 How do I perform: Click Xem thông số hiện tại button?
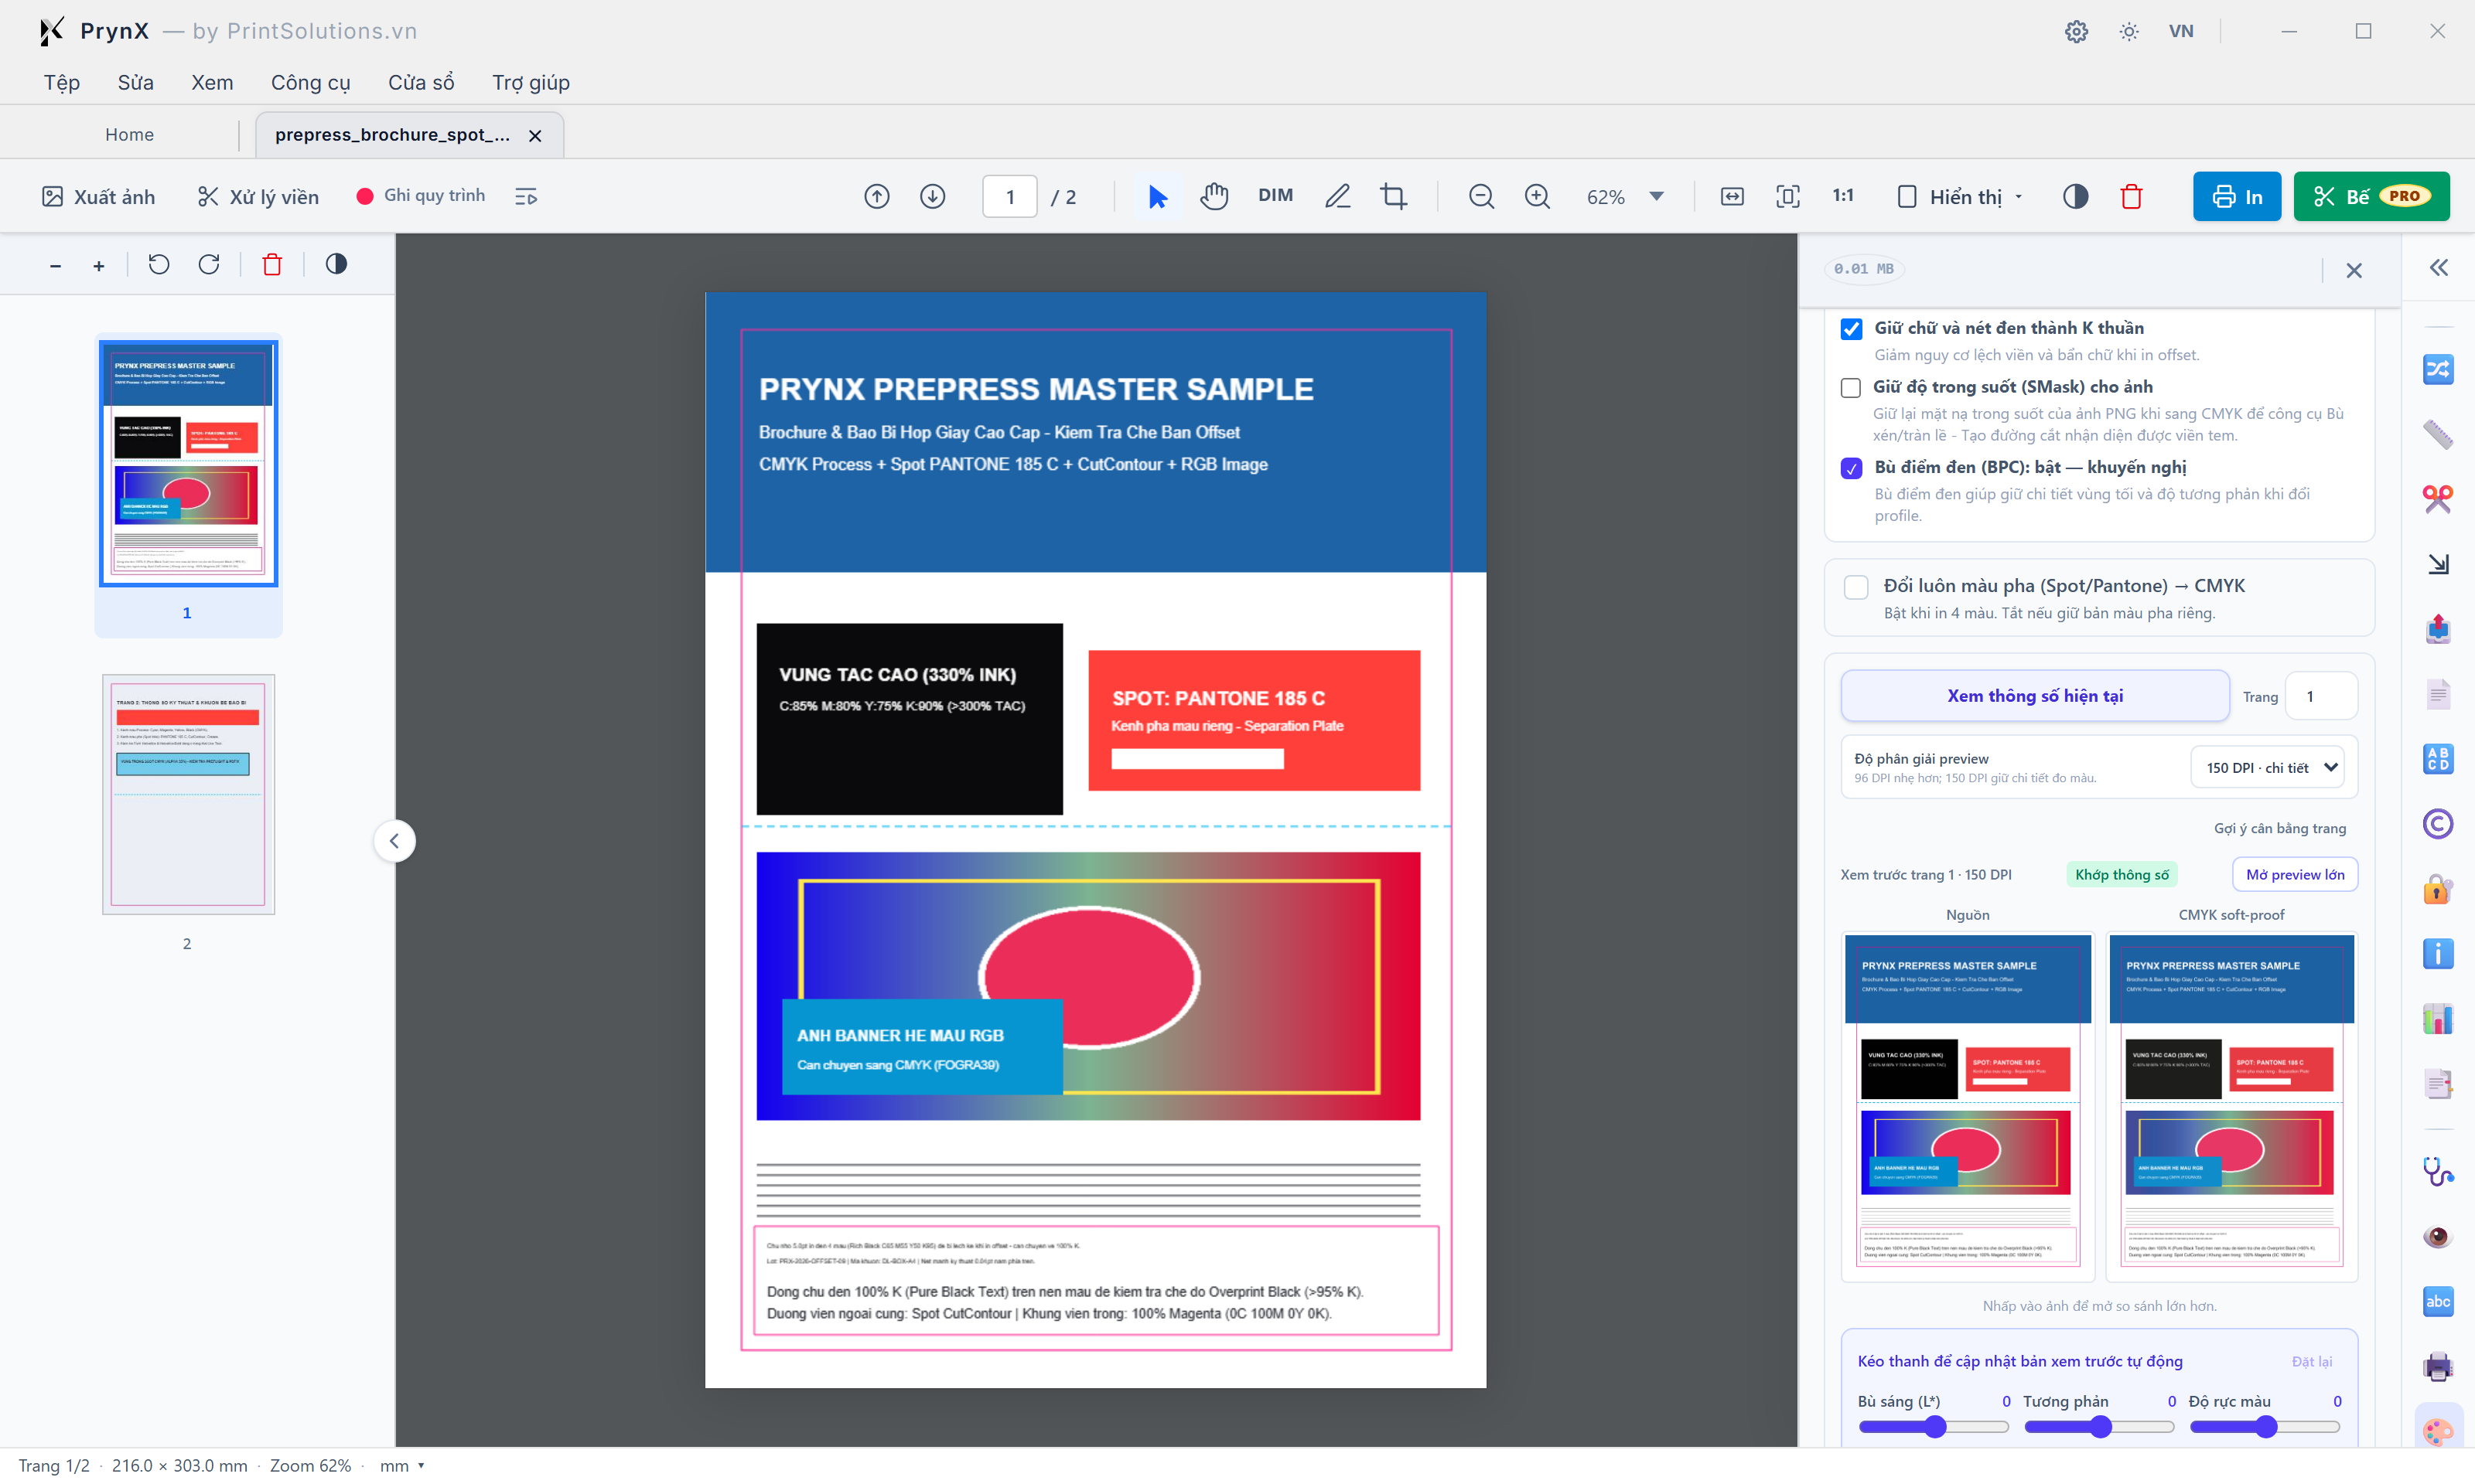tap(2035, 696)
